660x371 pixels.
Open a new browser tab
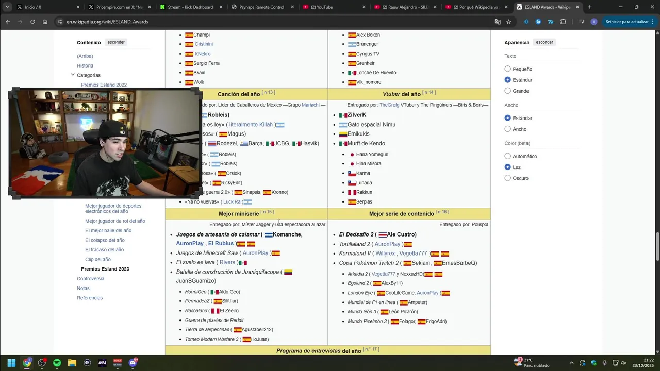point(590,7)
